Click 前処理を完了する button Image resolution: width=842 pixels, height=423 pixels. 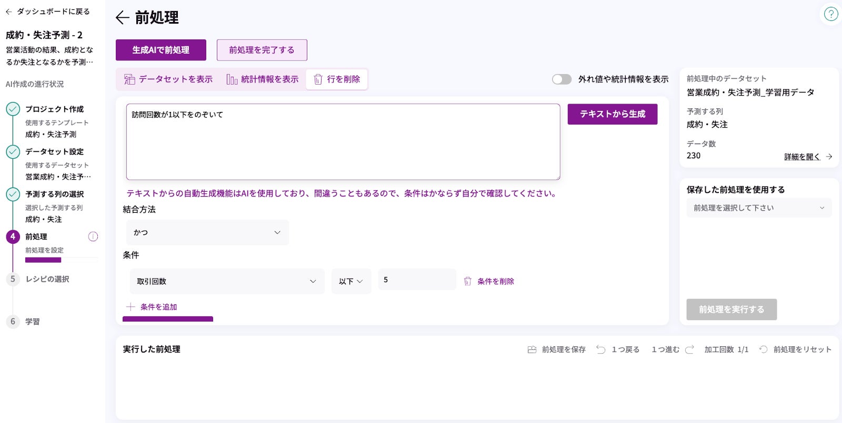click(x=262, y=50)
